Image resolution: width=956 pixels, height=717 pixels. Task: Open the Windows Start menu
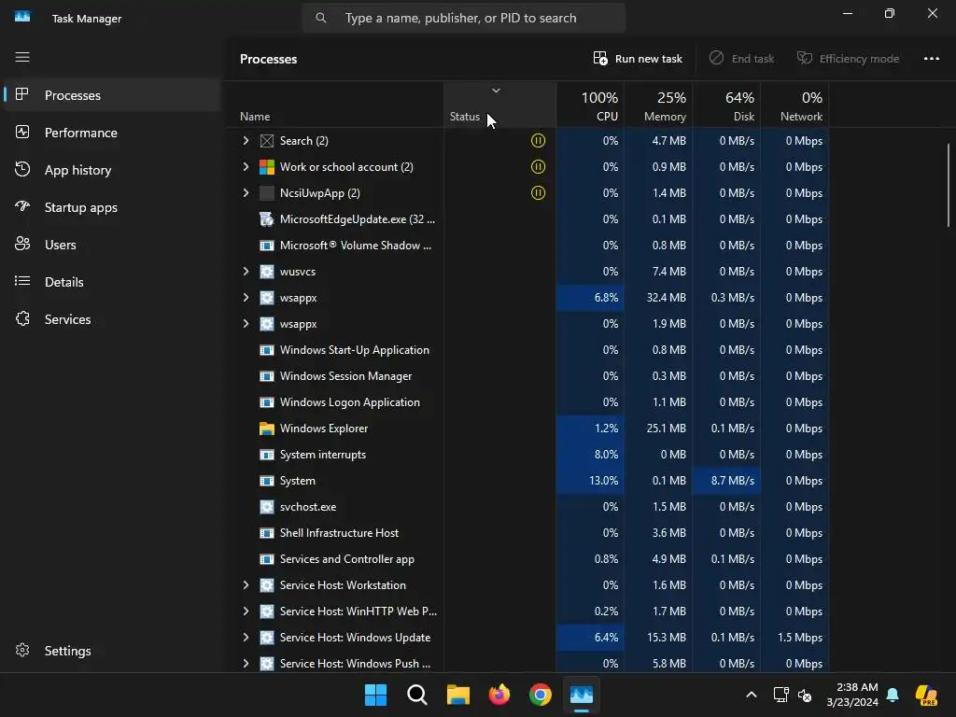(x=375, y=695)
